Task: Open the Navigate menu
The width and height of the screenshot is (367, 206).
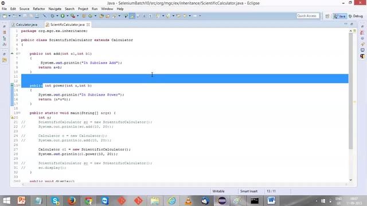Action: (55, 9)
